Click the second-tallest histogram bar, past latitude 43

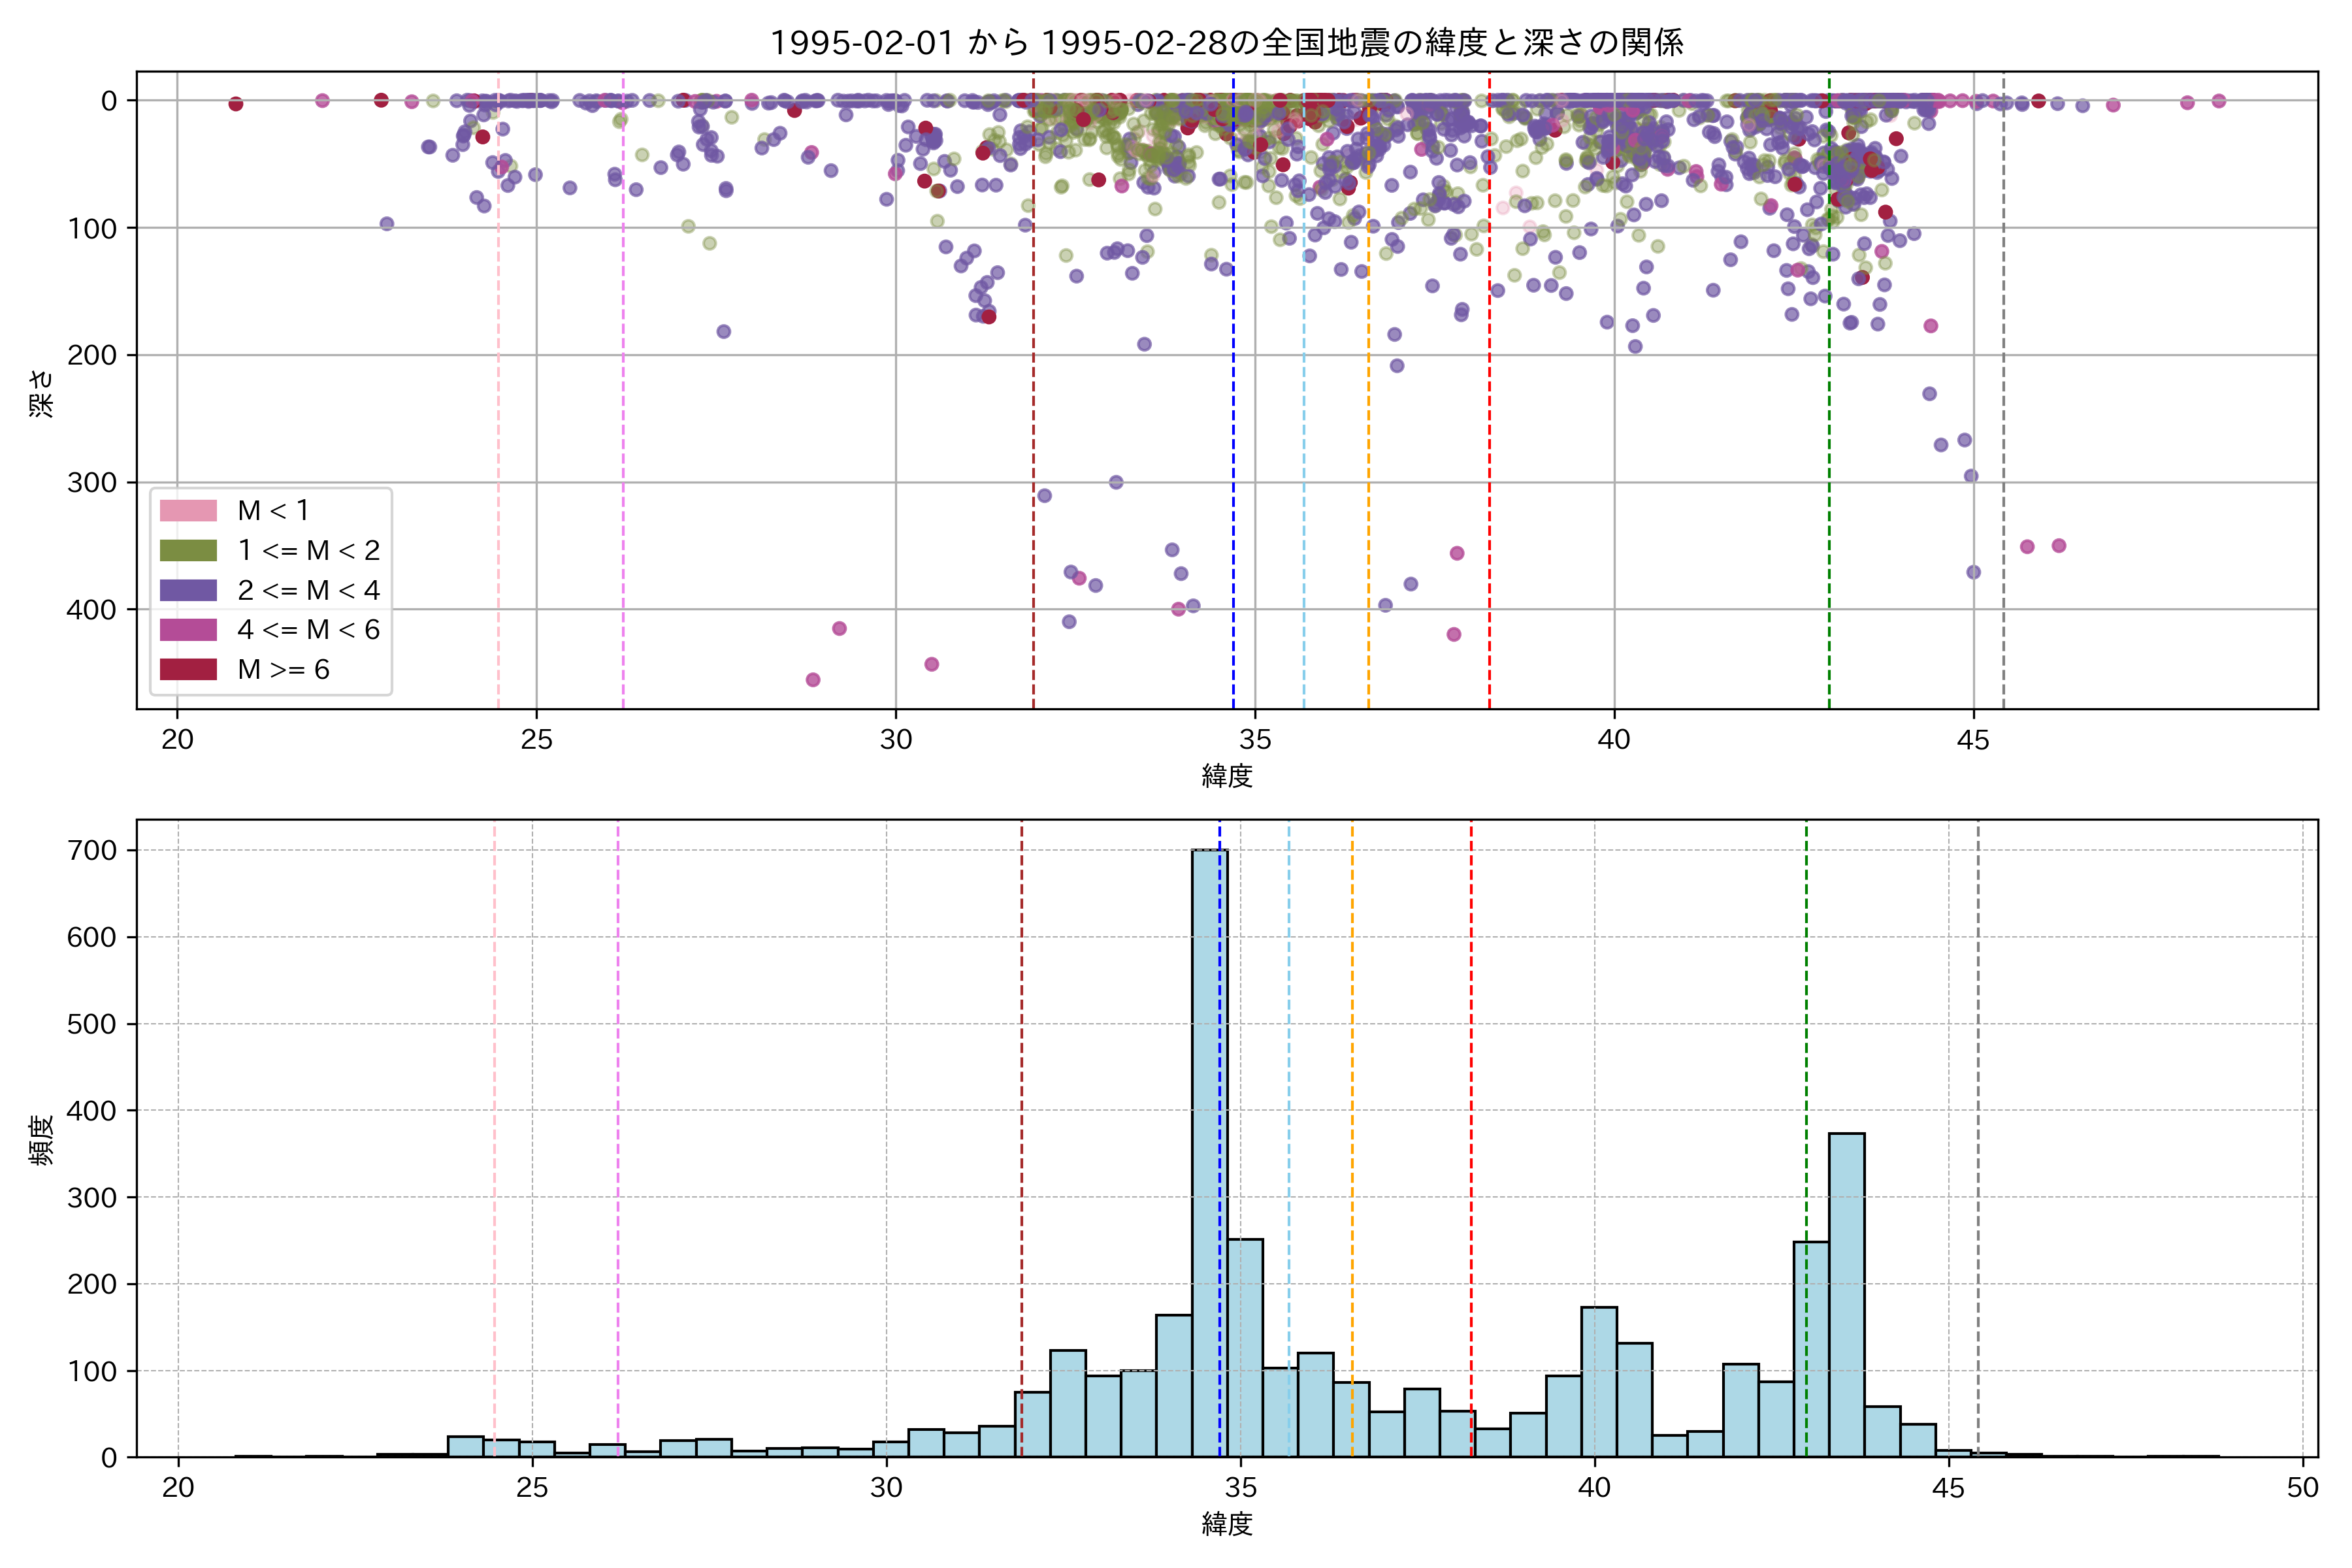pyautogui.click(x=1846, y=1300)
